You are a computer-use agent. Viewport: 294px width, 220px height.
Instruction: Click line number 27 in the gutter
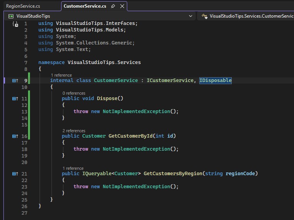[24, 213]
